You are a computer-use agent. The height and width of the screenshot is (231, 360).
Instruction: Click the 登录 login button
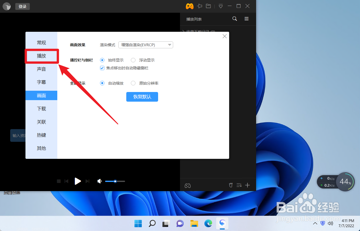click(x=22, y=6)
